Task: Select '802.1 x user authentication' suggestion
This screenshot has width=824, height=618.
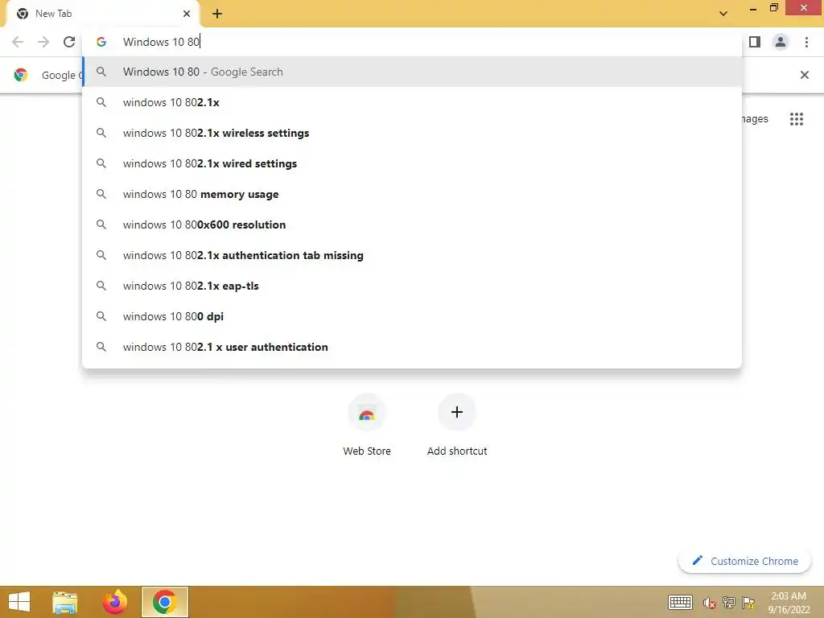Action: (x=413, y=347)
